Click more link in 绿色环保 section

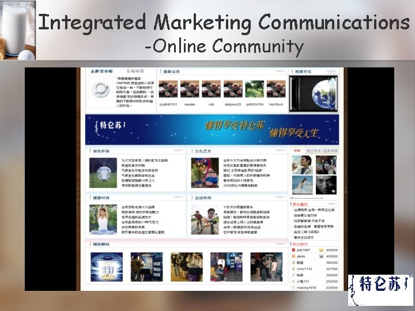[x=179, y=150]
